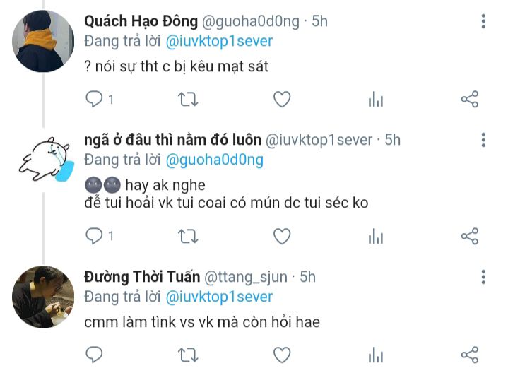Open more options for Đường Thời Tuấn's tweet
Viewport: 508px width, 373px height.
[x=483, y=277]
